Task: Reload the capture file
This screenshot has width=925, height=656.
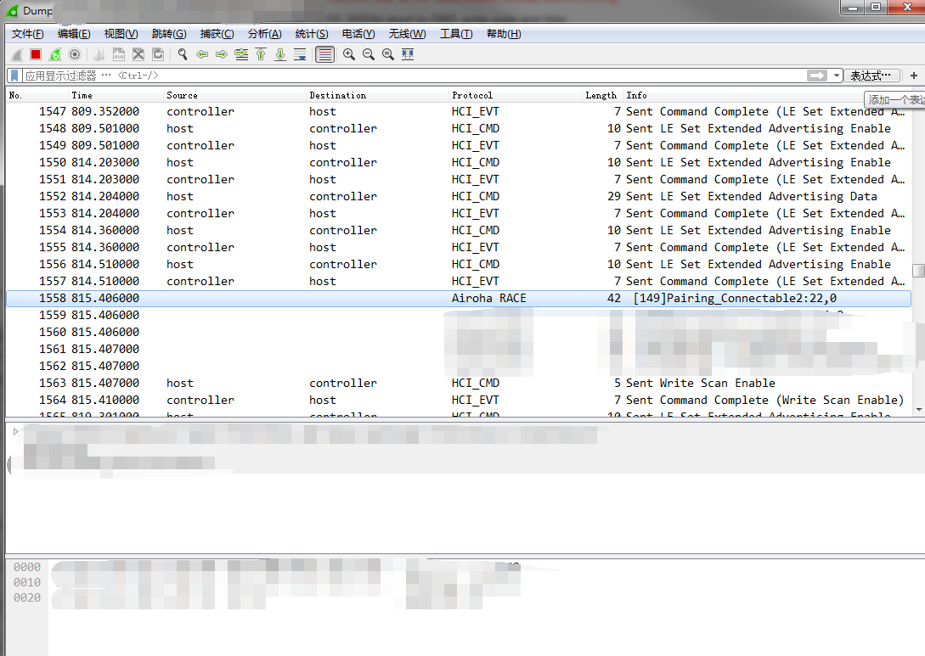Action: point(158,55)
